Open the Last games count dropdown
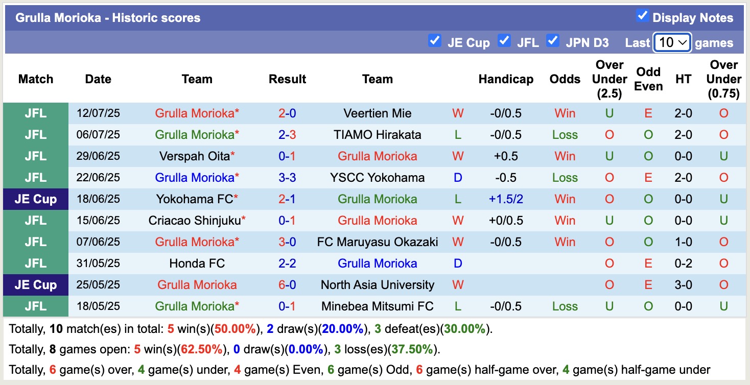The height and width of the screenshot is (385, 750). click(672, 42)
